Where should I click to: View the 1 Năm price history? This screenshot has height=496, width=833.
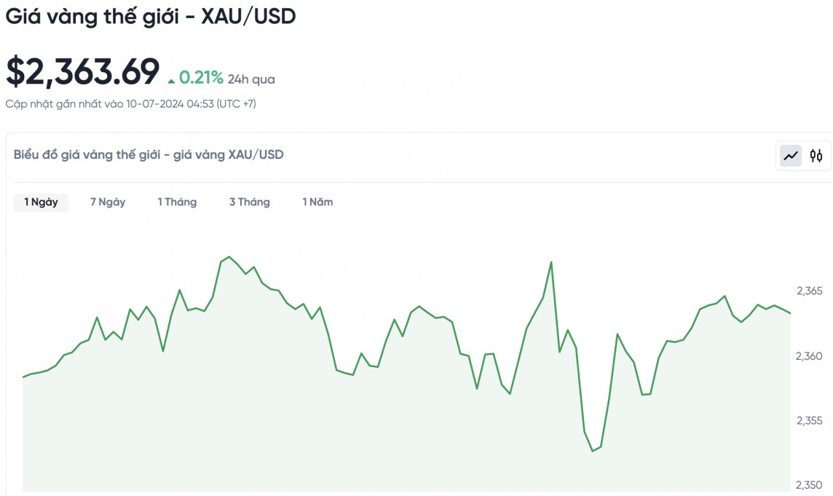pyautogui.click(x=317, y=202)
